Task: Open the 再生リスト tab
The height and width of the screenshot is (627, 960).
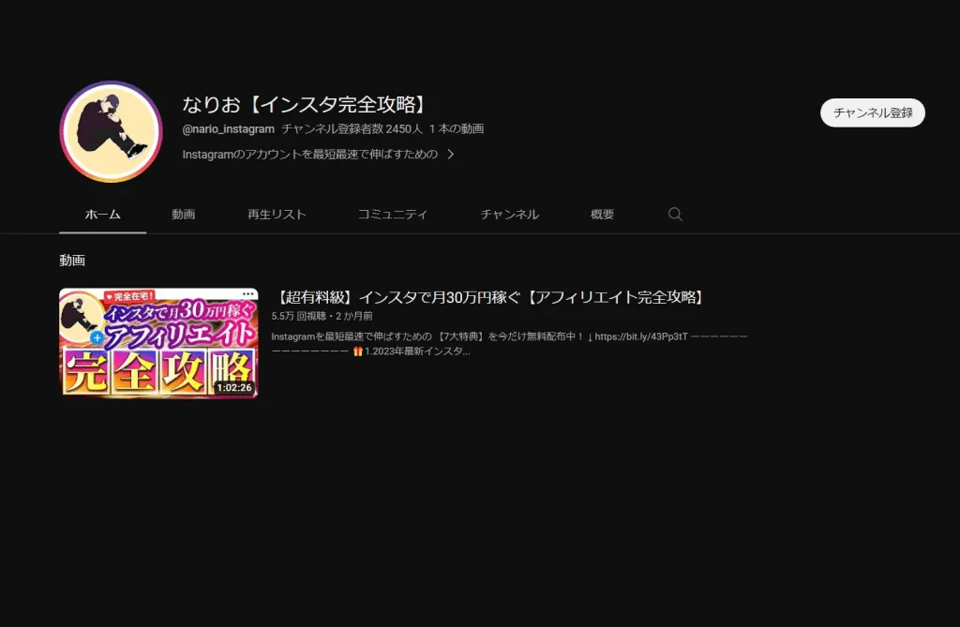Action: (x=276, y=215)
